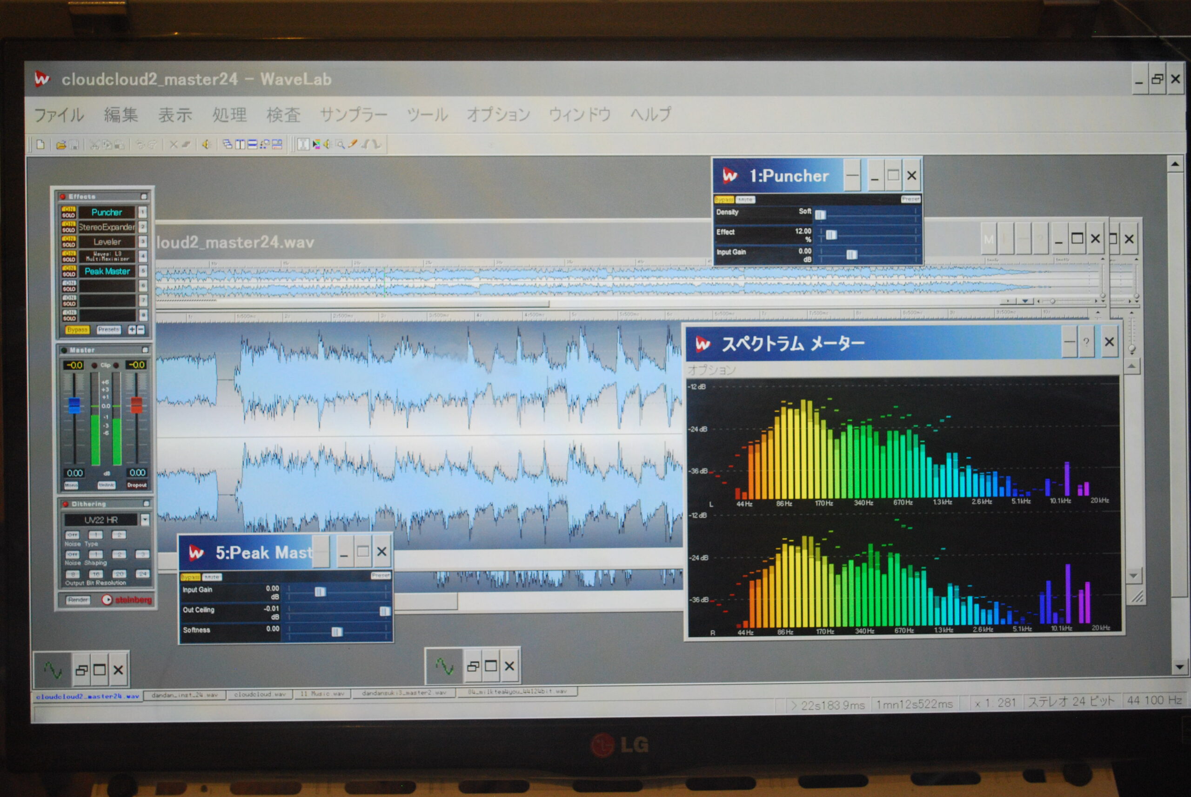Click the second speaker play tool icon
The width and height of the screenshot is (1191, 797).
(328, 145)
